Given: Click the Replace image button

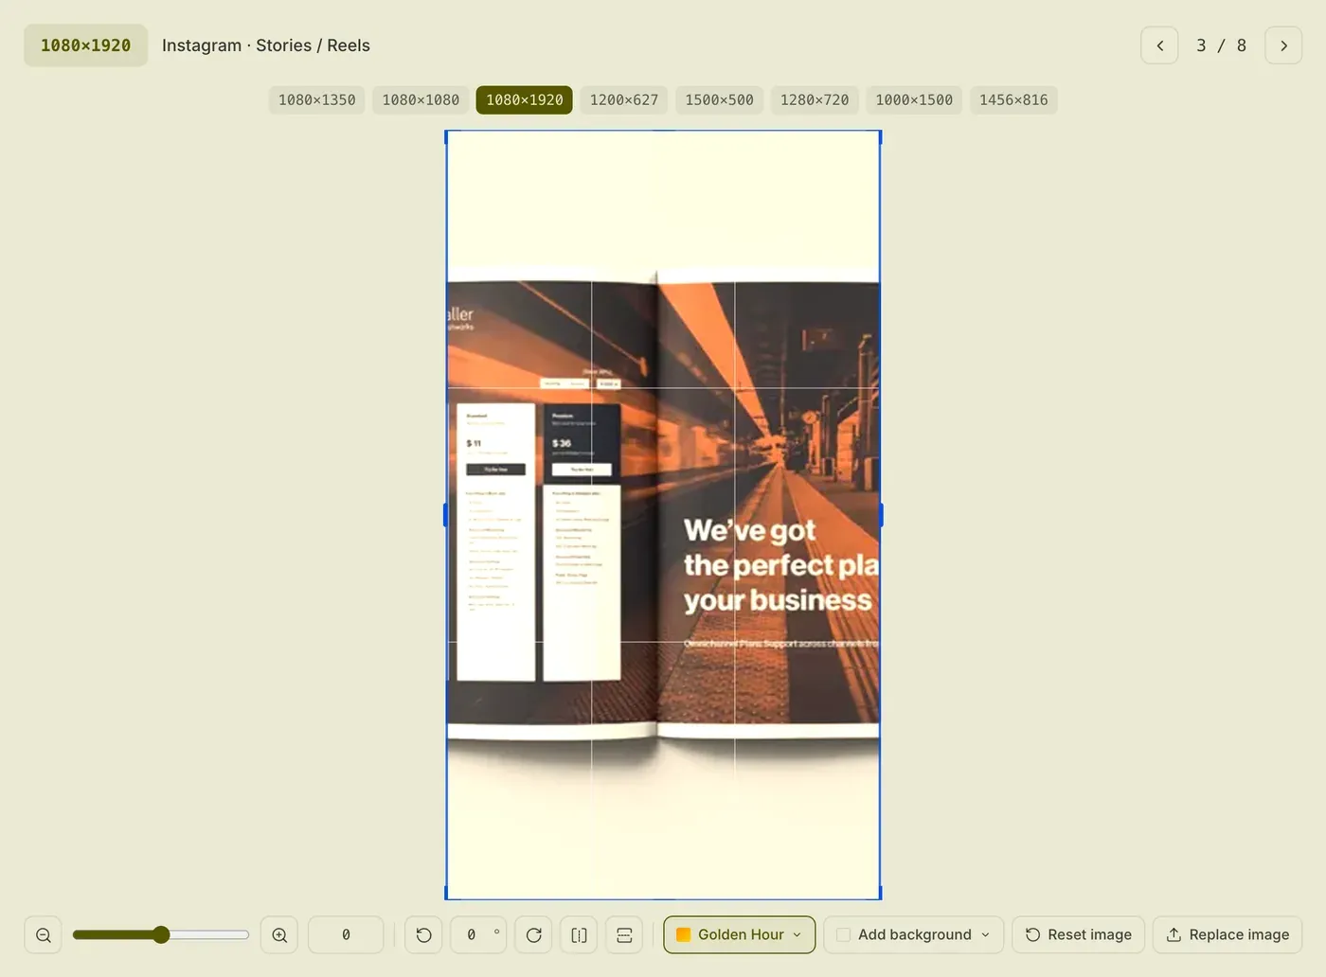Looking at the screenshot, I should pyautogui.click(x=1227, y=935).
